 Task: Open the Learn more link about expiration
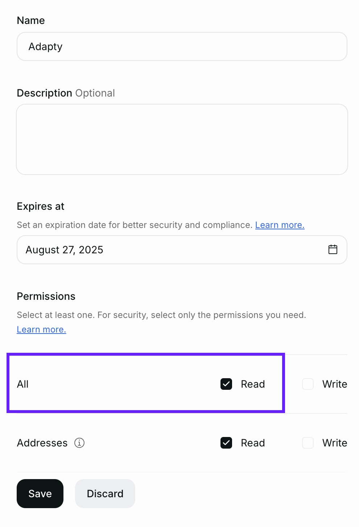pyautogui.click(x=280, y=225)
